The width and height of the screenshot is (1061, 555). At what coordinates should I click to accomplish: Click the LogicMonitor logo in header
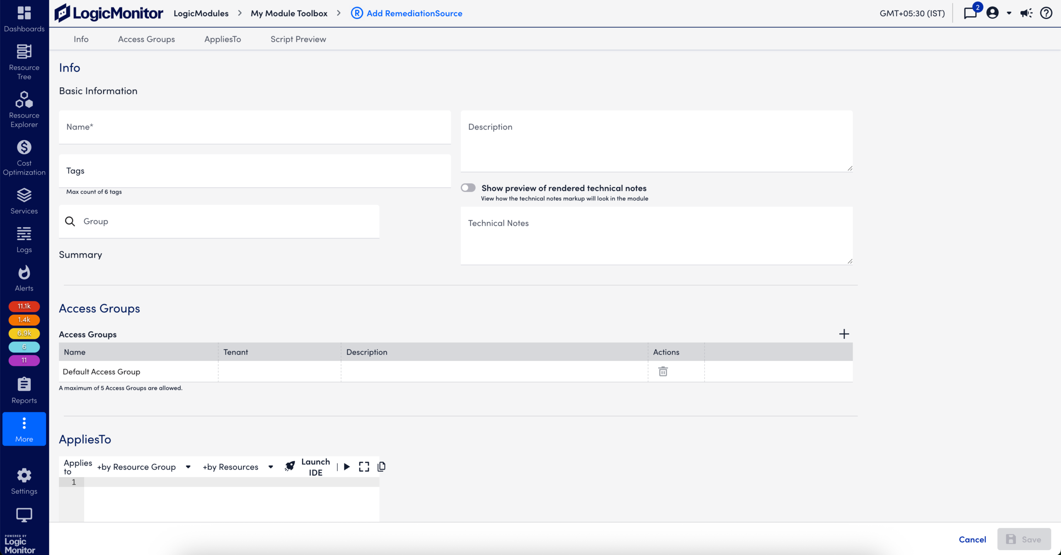[109, 13]
